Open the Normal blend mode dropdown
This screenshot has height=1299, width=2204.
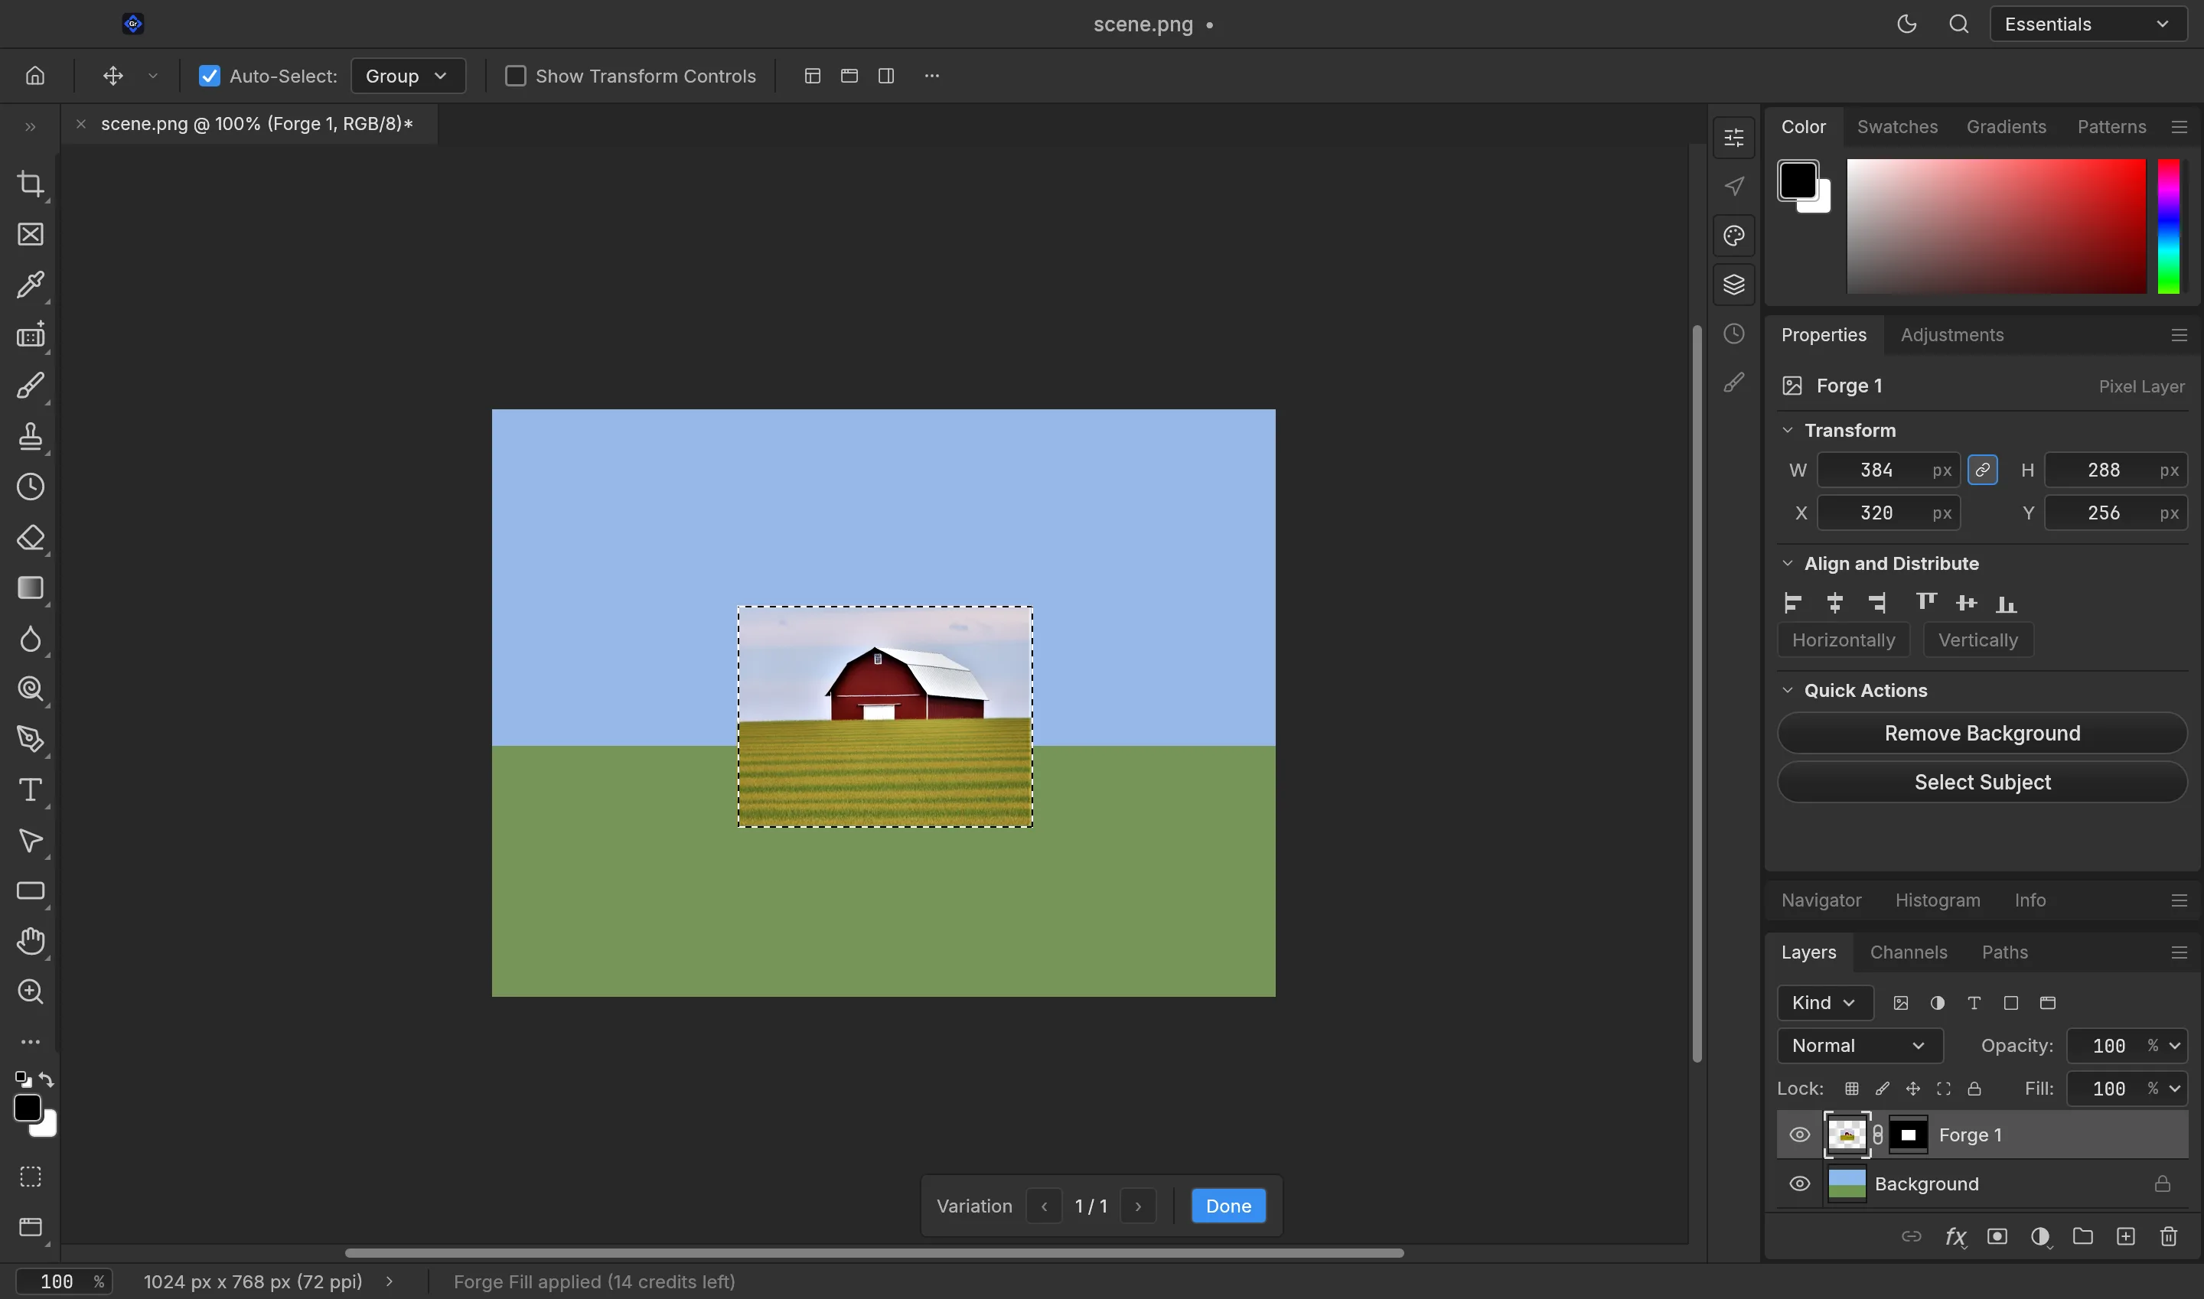click(1860, 1045)
